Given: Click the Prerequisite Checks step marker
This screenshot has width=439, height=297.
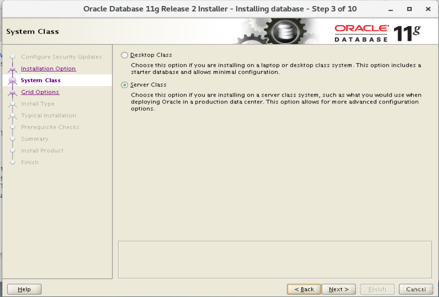Looking at the screenshot, I should click(x=13, y=127).
